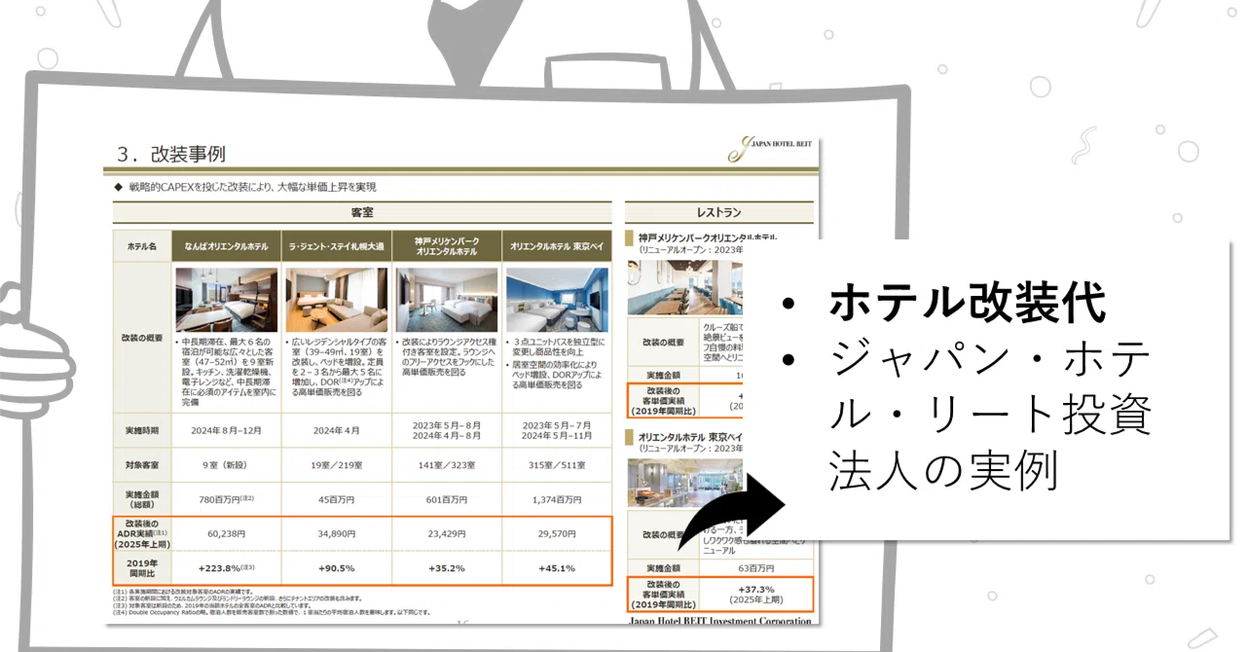This screenshot has height=652, width=1246.
Task: Click the '実施金額(総額)' row header
Action: [x=142, y=499]
